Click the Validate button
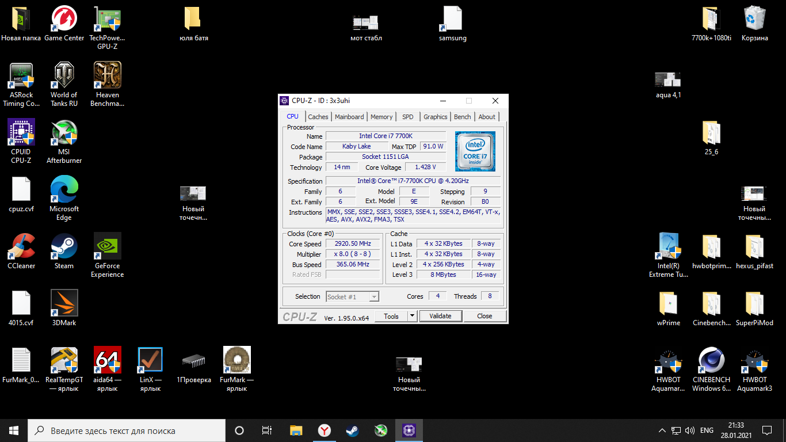The height and width of the screenshot is (442, 786). pyautogui.click(x=441, y=316)
